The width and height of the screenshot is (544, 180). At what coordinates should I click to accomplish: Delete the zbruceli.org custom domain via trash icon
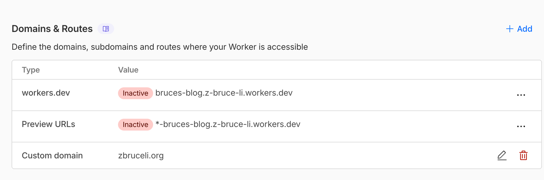(x=523, y=155)
